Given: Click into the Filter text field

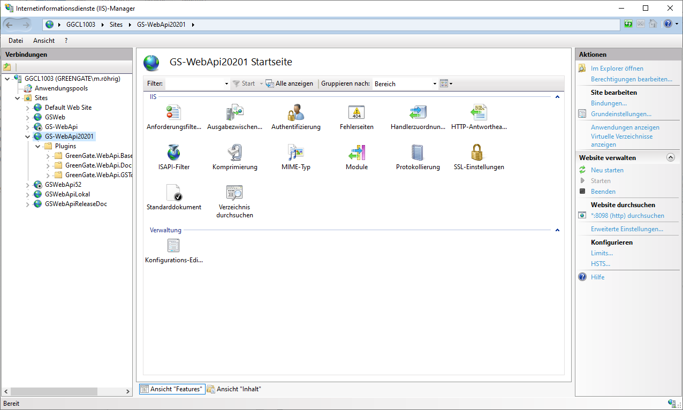Looking at the screenshot, I should 194,83.
